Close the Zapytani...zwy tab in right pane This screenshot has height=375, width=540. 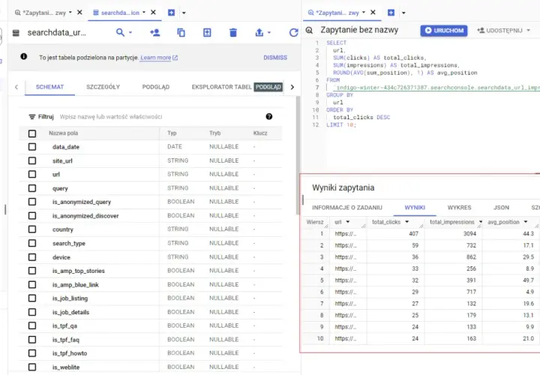pos(373,12)
